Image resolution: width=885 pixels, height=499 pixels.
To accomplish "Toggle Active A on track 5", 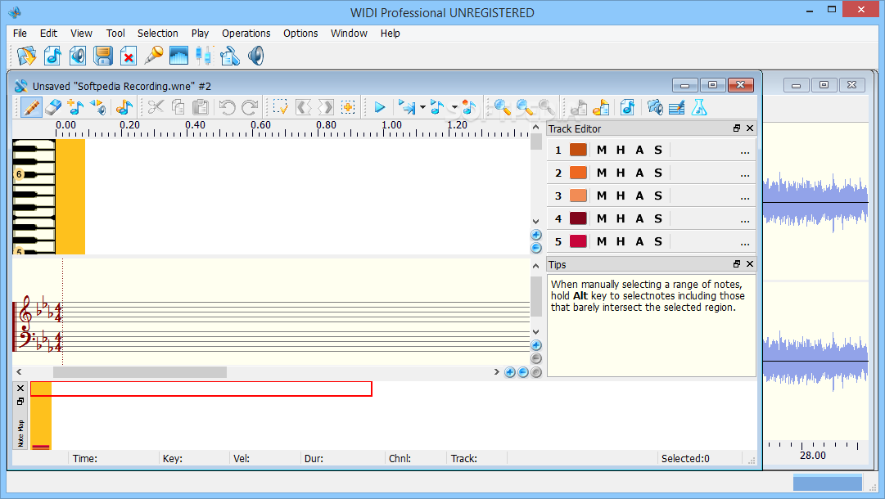I will coord(639,241).
